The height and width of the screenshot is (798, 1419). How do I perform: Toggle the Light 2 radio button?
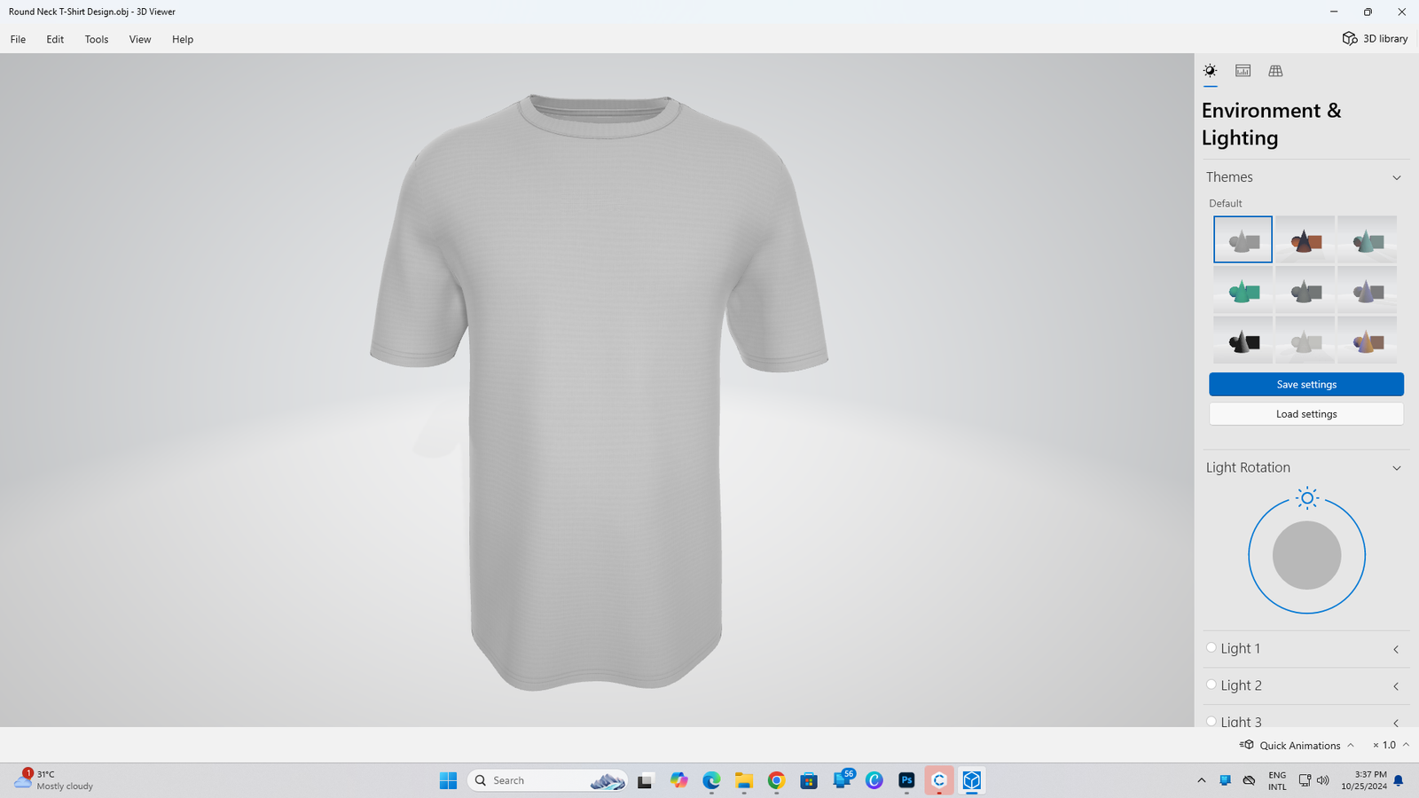(x=1211, y=685)
